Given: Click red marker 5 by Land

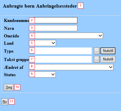Looking at the screenshot, I should [x=32, y=43].
